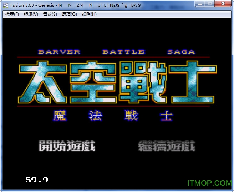The width and height of the screenshot is (234, 192).
Task: Click the BARVER word in title
Action: point(59,52)
